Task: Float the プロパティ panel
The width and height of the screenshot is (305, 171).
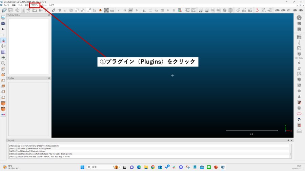Action: tap(49, 78)
